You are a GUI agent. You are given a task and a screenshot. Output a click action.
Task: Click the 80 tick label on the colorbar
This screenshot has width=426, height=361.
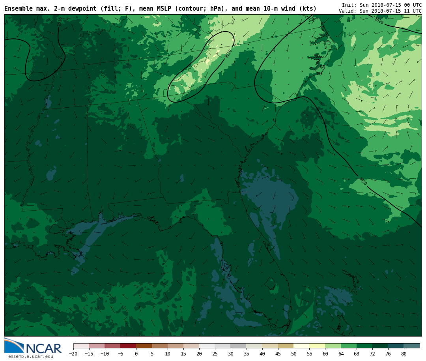[x=404, y=354]
